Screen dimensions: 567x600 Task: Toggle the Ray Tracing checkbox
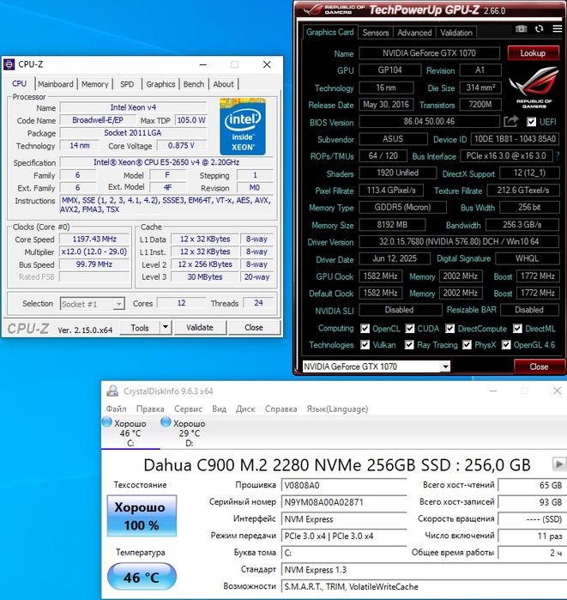[409, 345]
